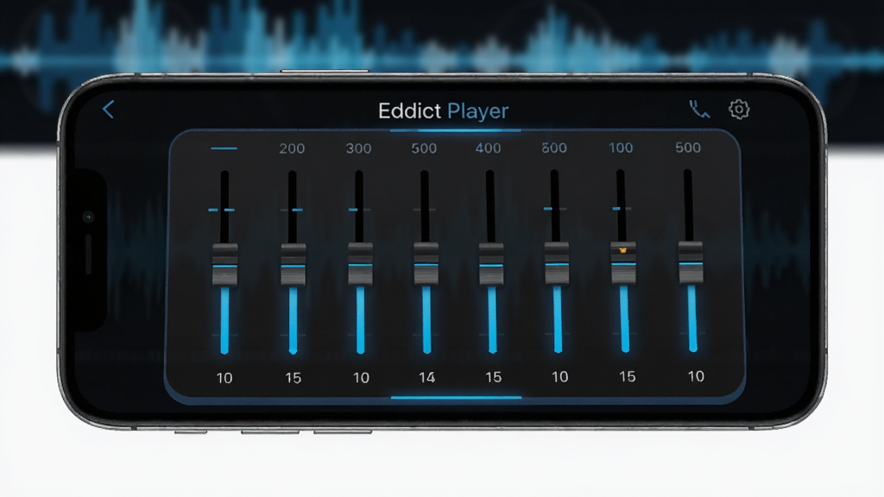Click the 300 band slider knob
This screenshot has height=497, width=884.
360,264
